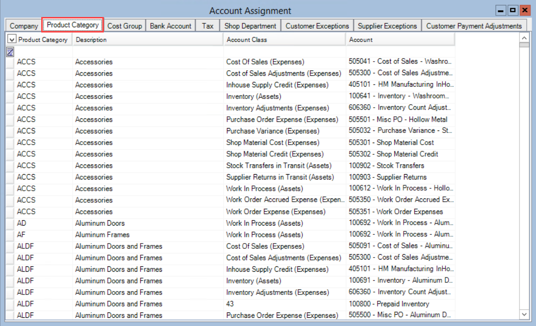
Task: Select ALDF '505300 - Cost of Sales Adjustme...' cell
Action: (400, 258)
